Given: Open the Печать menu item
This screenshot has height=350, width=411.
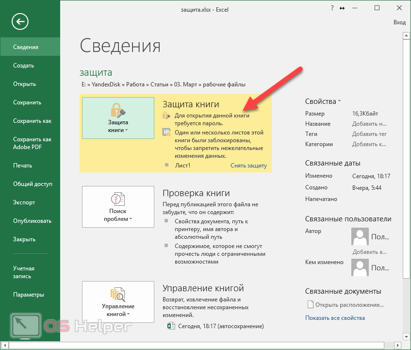Looking at the screenshot, I should point(30,166).
